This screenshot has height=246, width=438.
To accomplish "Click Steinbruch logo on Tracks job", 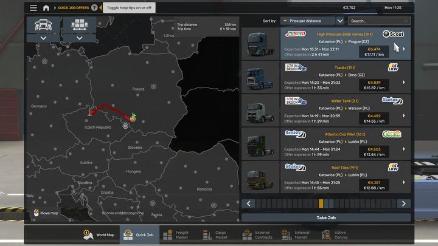I will click(x=296, y=67).
